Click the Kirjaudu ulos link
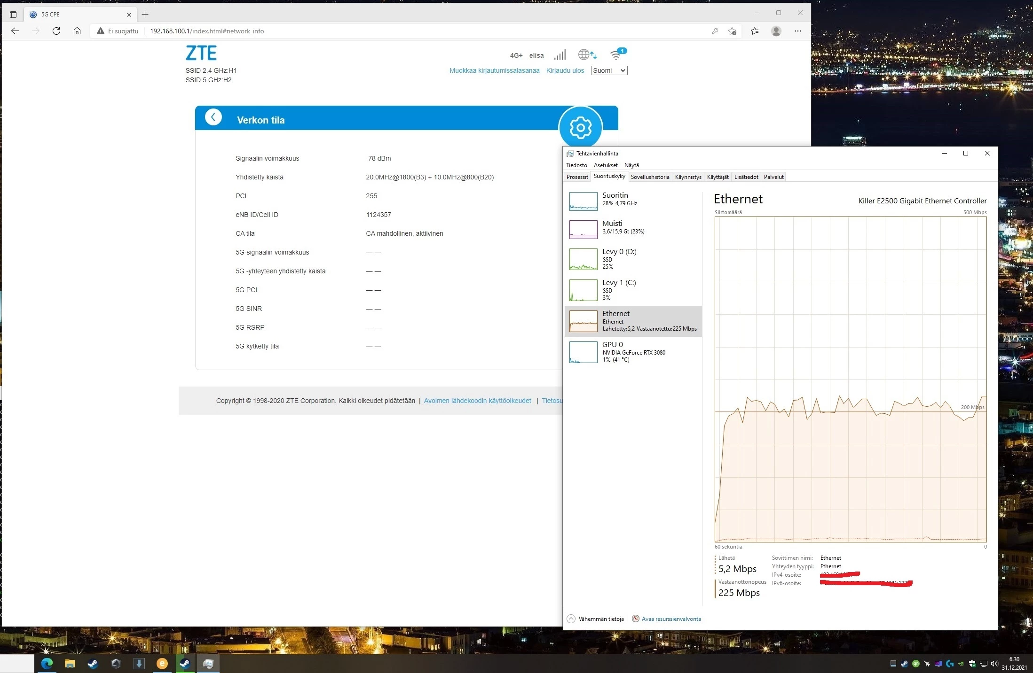Image resolution: width=1033 pixels, height=673 pixels. [x=565, y=70]
